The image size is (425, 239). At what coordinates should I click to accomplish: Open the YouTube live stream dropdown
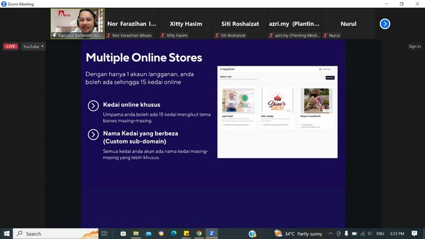(x=33, y=46)
